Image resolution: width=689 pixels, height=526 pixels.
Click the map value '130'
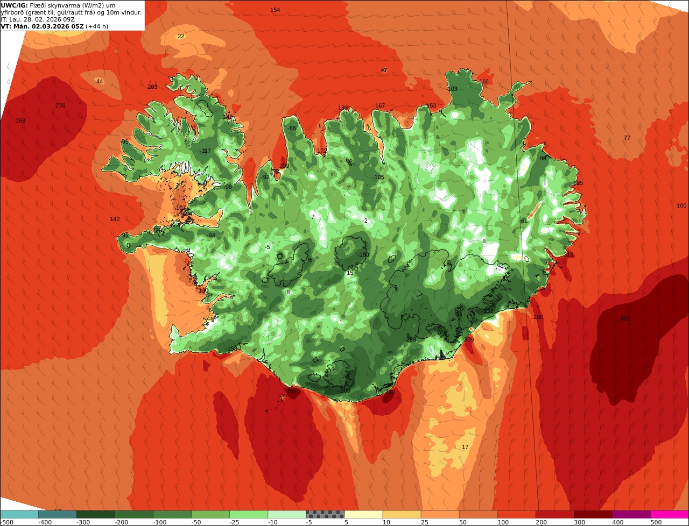click(203, 290)
